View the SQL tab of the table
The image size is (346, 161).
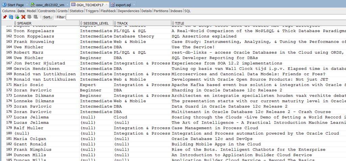coord(187,11)
